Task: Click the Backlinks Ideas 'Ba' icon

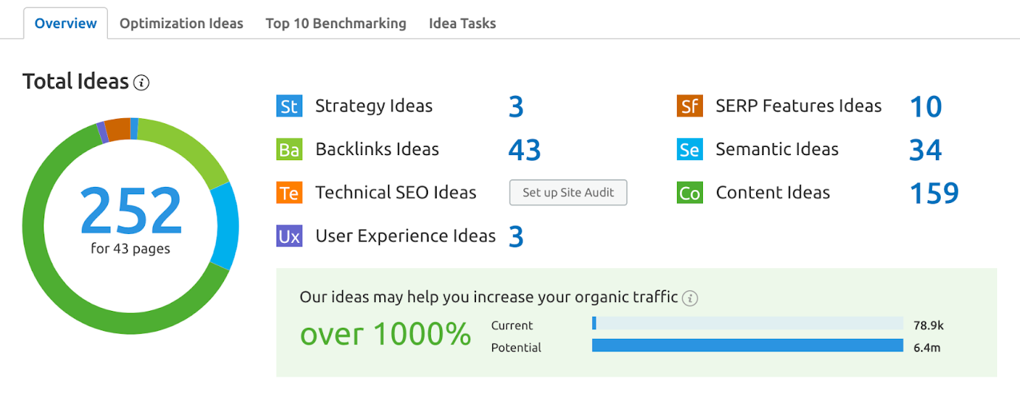Action: [289, 150]
